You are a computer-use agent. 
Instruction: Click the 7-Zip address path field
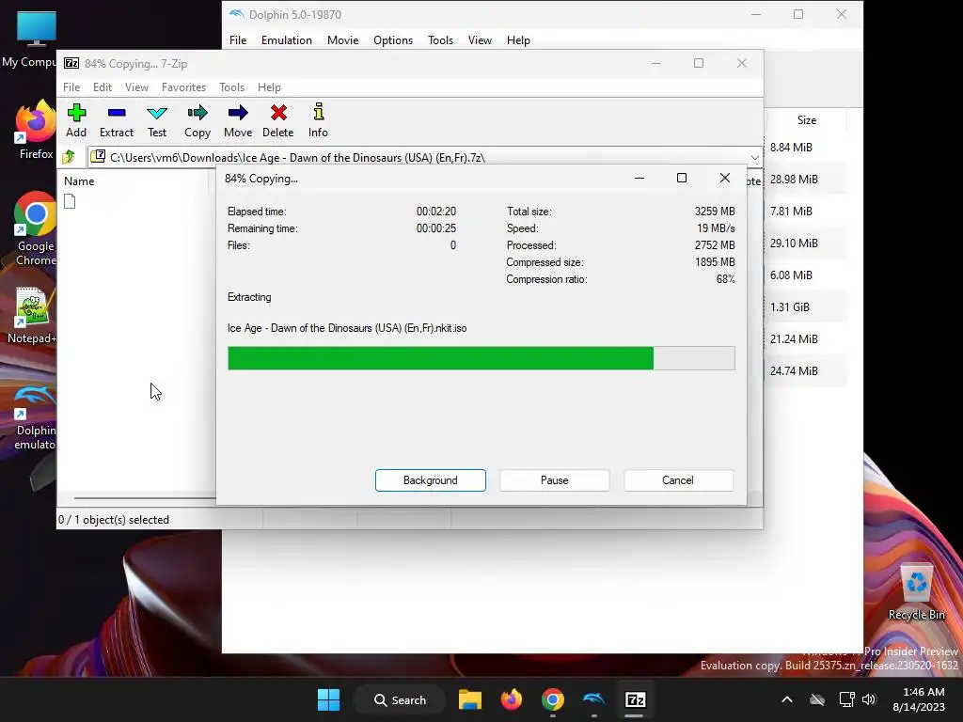pyautogui.click(x=425, y=158)
